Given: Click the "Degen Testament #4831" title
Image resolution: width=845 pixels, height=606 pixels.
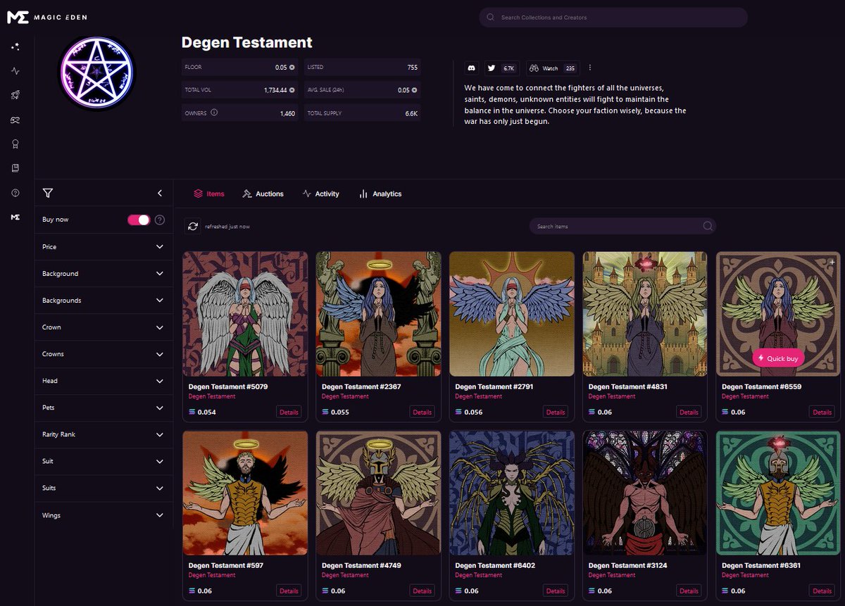Looking at the screenshot, I should pos(628,387).
